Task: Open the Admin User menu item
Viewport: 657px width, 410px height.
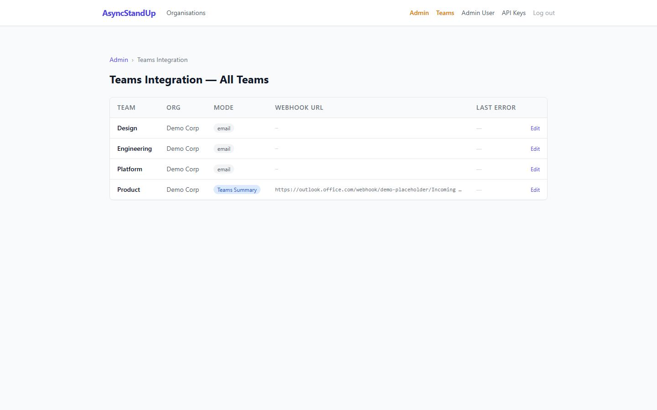Action: (x=478, y=13)
